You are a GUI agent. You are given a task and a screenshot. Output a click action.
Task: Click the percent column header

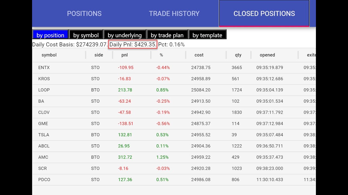[x=161, y=55]
